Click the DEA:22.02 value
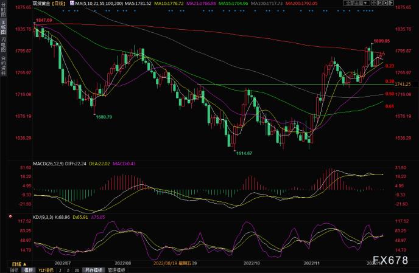419x273 pixels. [99, 164]
